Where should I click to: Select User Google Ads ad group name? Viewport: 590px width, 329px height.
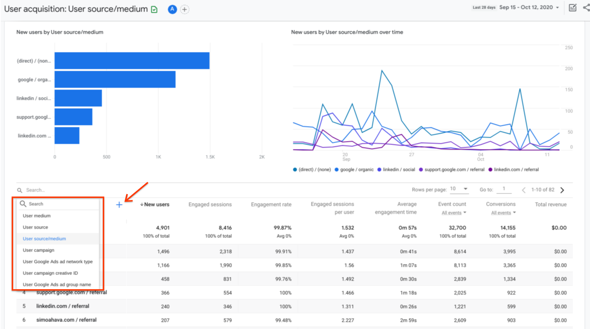pyautogui.click(x=57, y=285)
